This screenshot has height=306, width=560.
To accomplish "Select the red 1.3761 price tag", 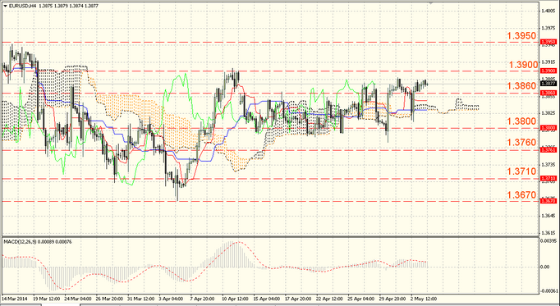I will [549, 150].
